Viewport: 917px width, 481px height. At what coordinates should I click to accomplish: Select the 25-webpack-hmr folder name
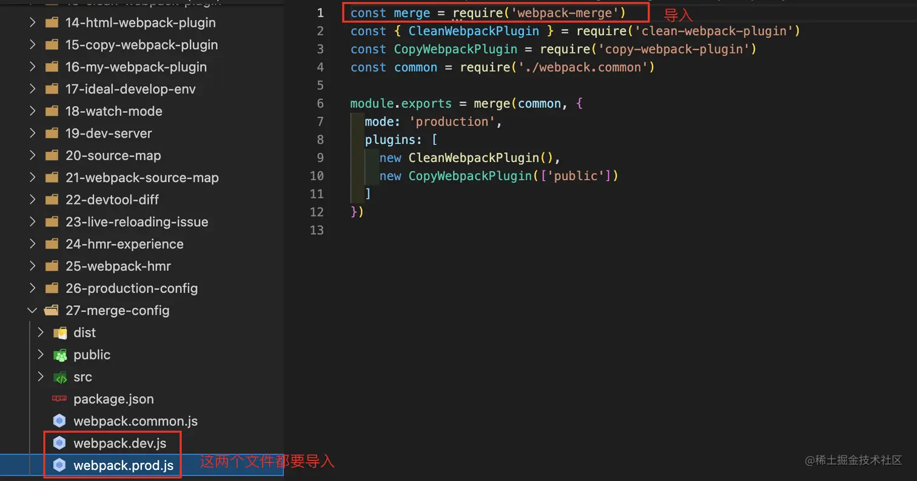(x=118, y=266)
